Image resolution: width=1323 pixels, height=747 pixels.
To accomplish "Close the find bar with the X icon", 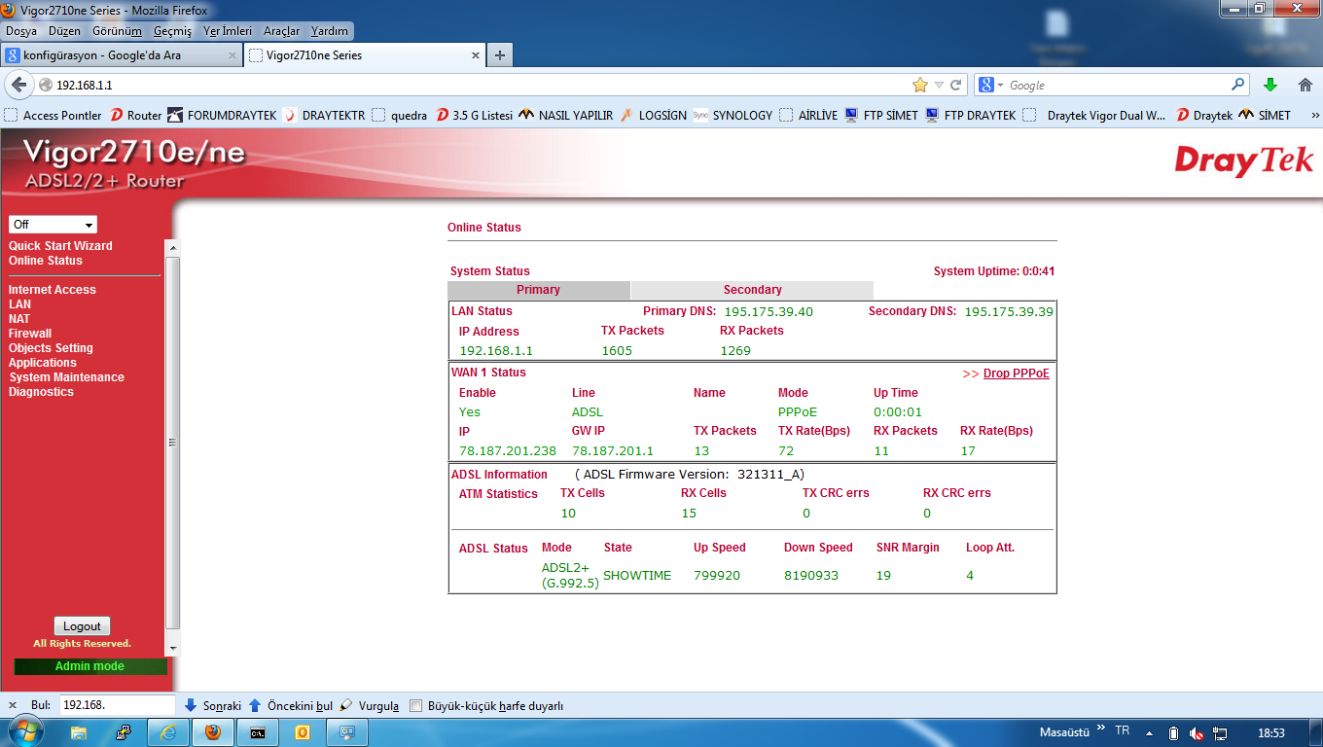I will tap(13, 705).
